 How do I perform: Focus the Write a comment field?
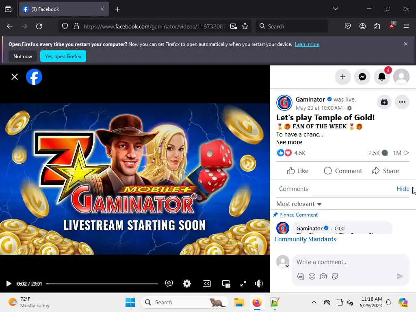coord(350,262)
